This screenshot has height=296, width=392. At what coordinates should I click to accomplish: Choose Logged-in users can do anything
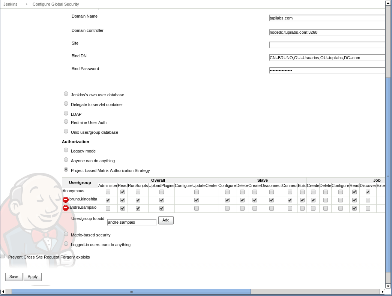(x=66, y=243)
